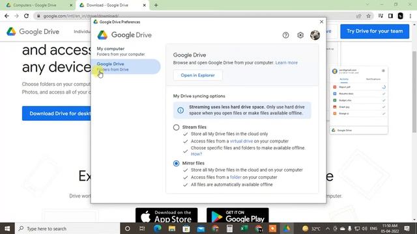
Task: Toggle Chrome side panel icon
Action: click(x=390, y=16)
